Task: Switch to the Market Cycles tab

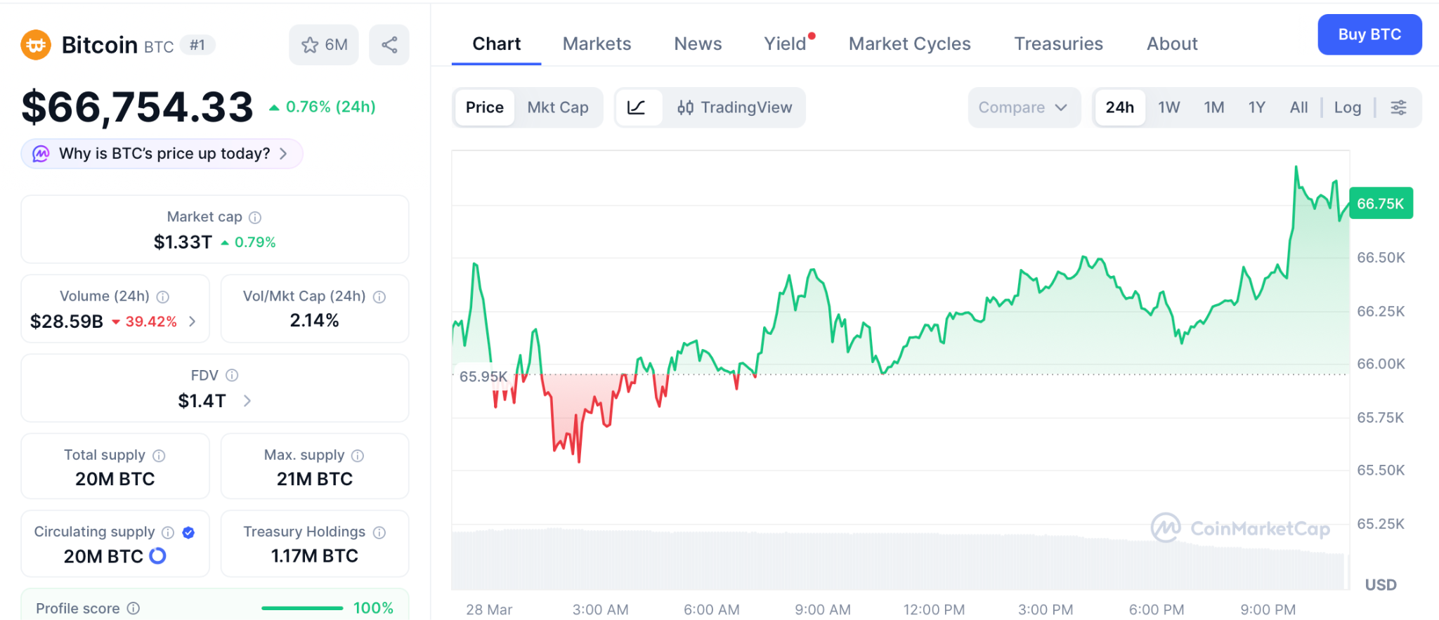Action: click(909, 44)
